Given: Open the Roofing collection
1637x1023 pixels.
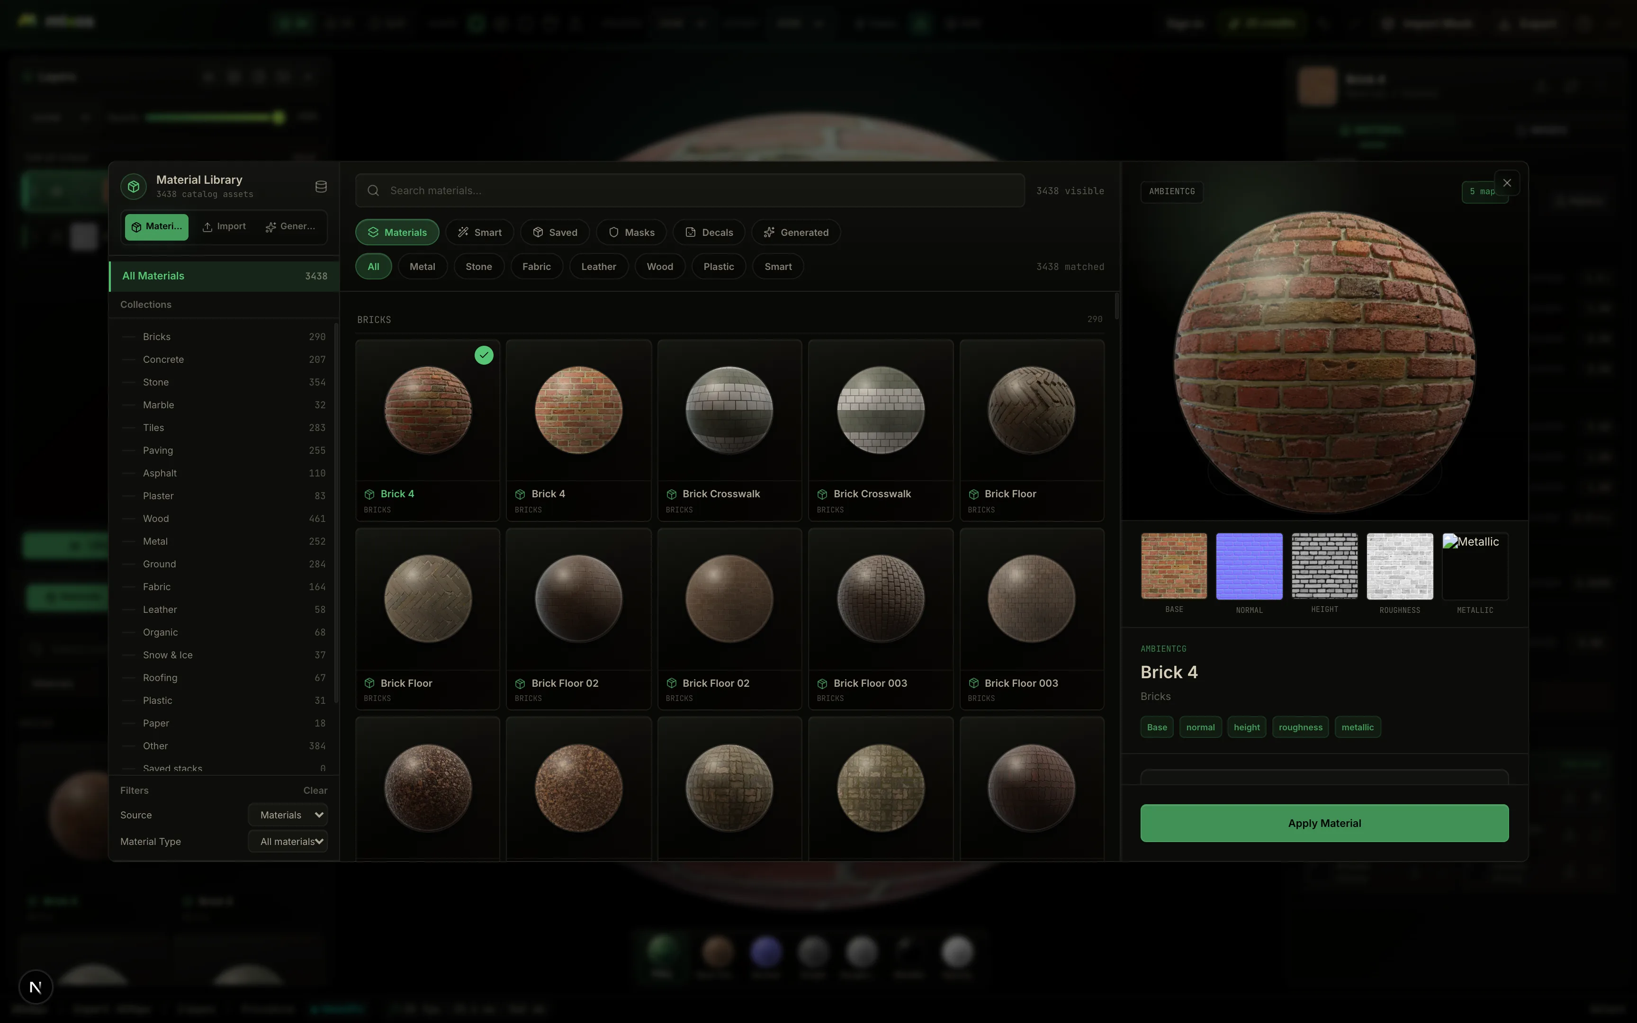Looking at the screenshot, I should tap(224, 678).
